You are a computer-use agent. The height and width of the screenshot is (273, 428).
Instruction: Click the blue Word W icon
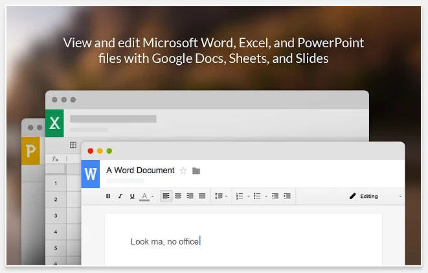click(91, 174)
